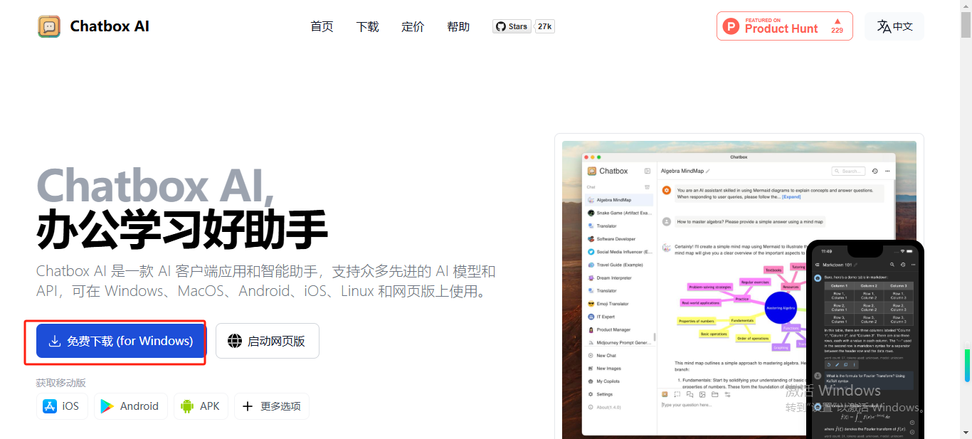Click the Chatbox logo in demo sidebar
The height and width of the screenshot is (439, 972).
pyautogui.click(x=592, y=171)
